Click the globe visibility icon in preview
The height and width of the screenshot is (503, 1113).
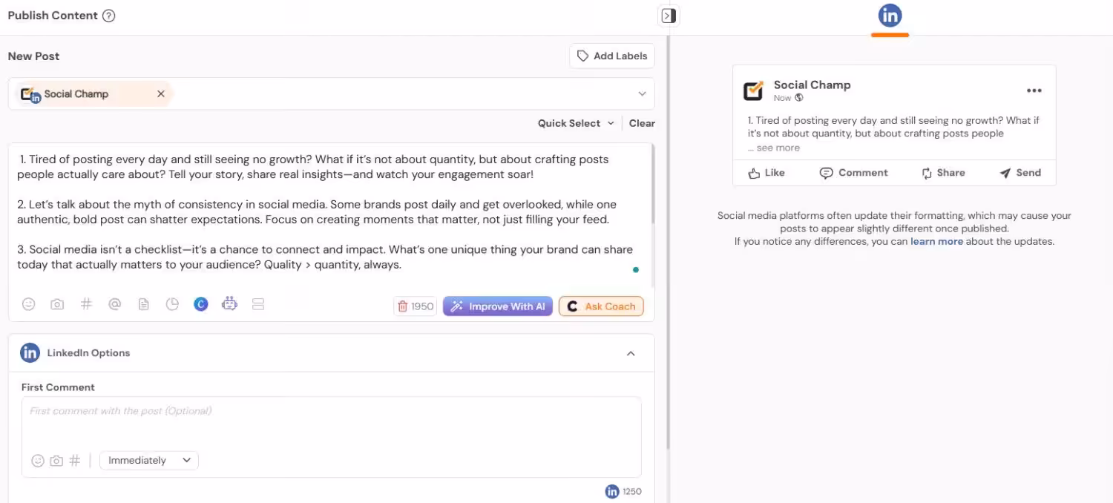[x=799, y=98]
